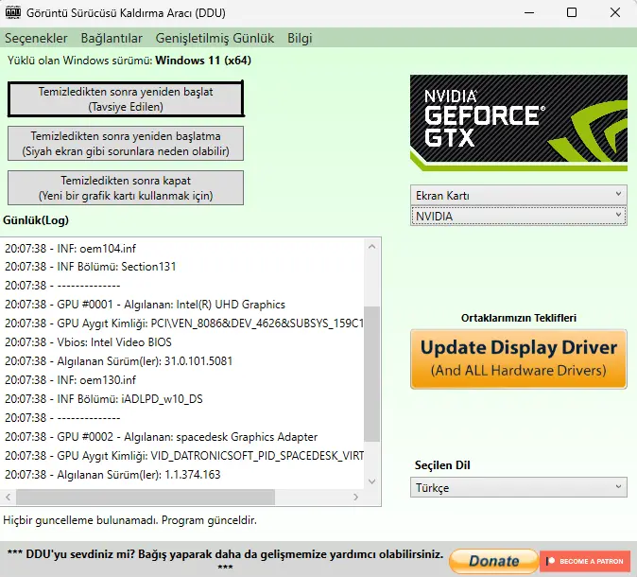This screenshot has height=577, width=637.
Task: Click the Update Display Driver banner
Action: pos(519,359)
